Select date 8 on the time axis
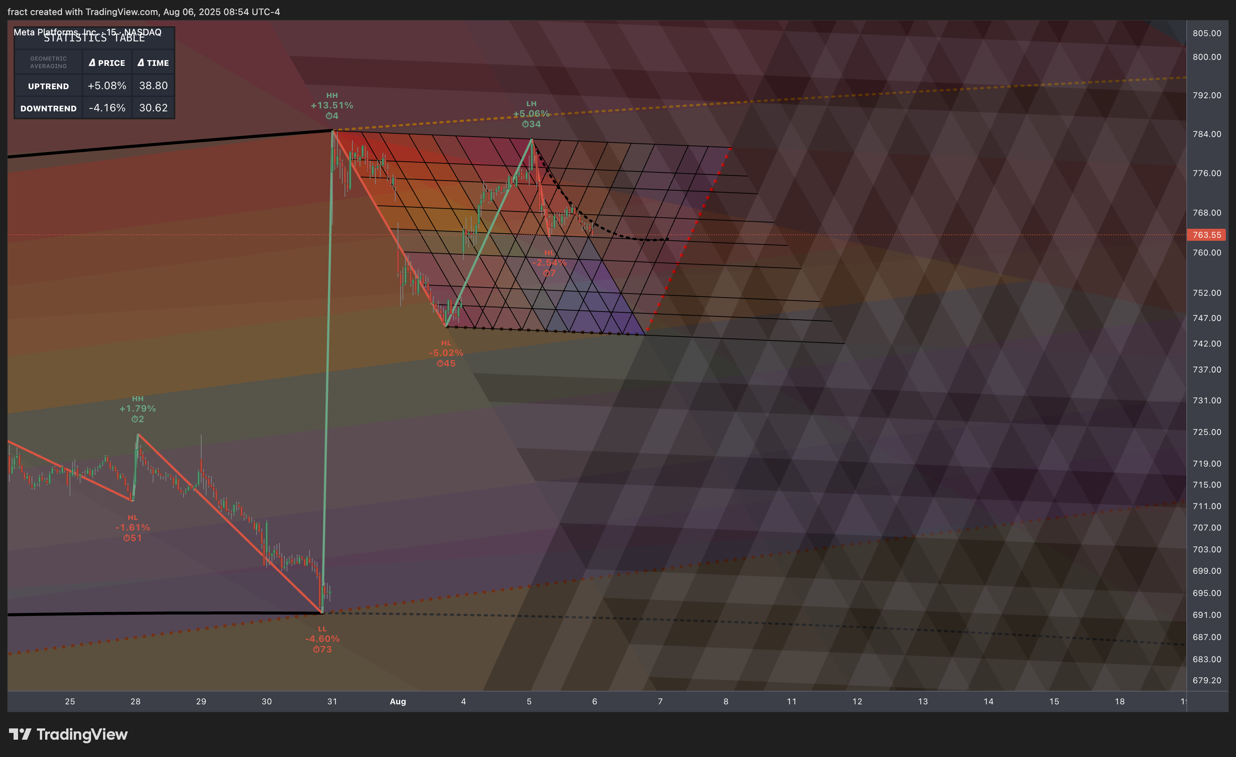Image resolution: width=1236 pixels, height=757 pixels. tap(726, 701)
